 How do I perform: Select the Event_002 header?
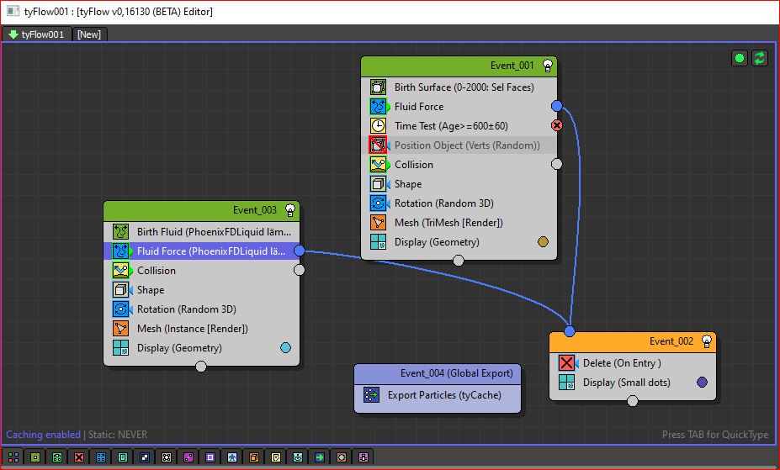click(633, 342)
